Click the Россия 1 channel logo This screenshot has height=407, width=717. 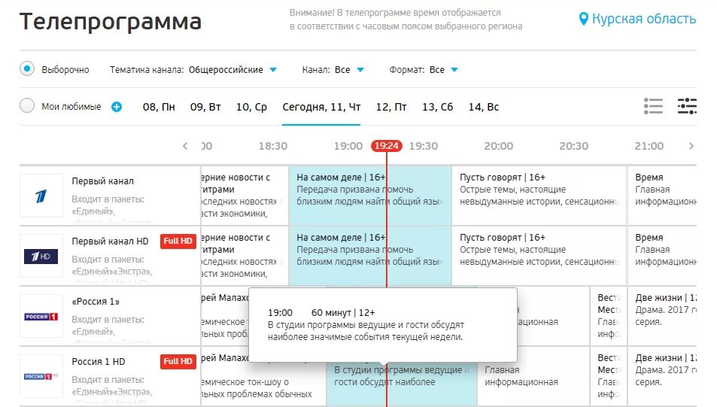[41, 316]
